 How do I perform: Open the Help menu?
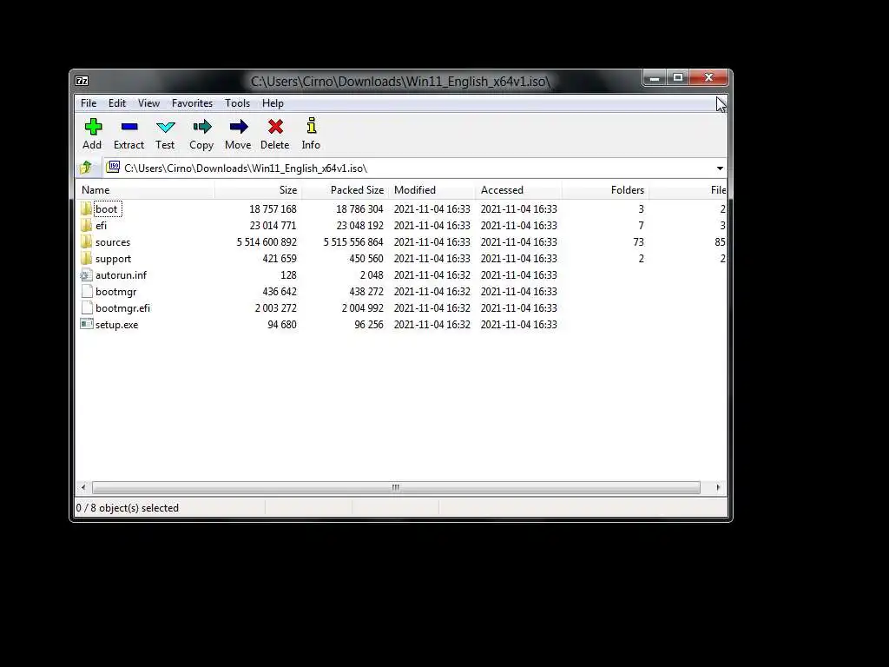point(273,103)
